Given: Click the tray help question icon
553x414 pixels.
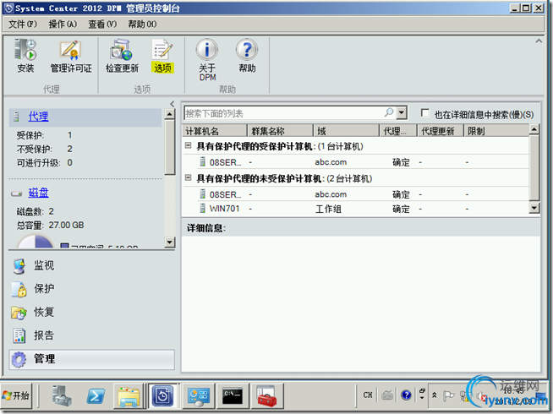Looking at the screenshot, I should tap(406, 395).
